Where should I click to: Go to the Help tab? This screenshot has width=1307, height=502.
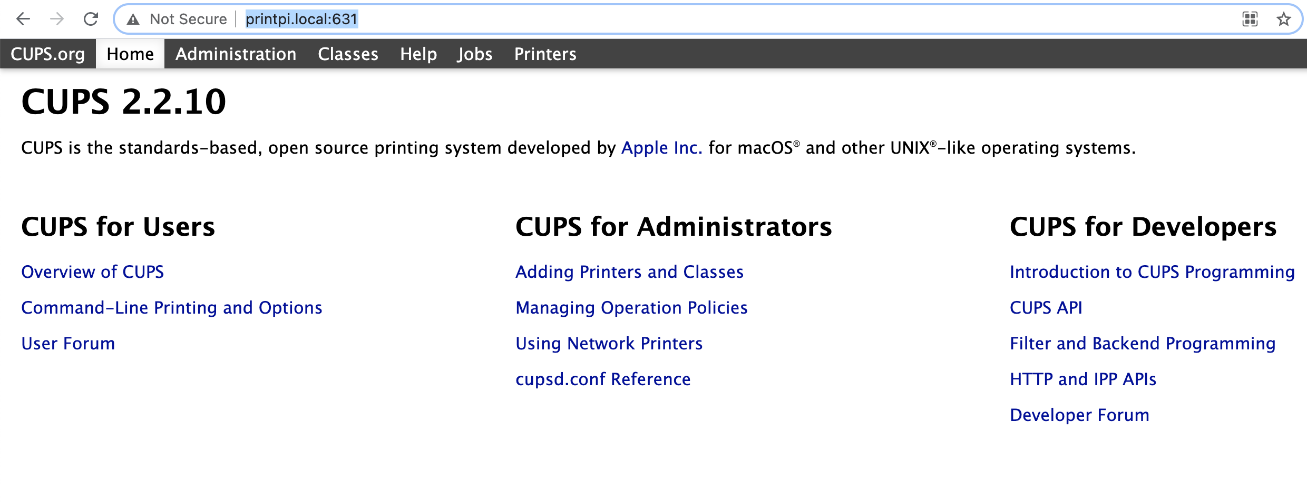(x=418, y=54)
